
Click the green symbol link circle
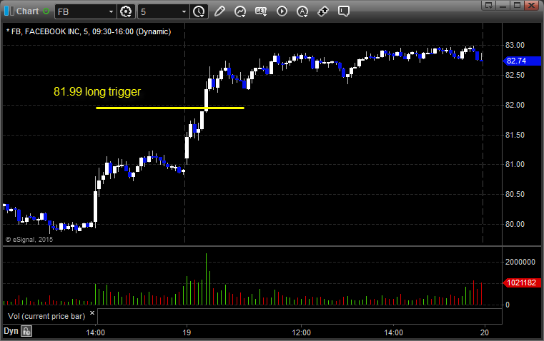pyautogui.click(x=46, y=11)
